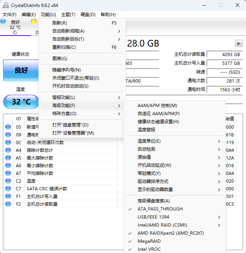246x253 pixels.
Task: Expand 原始值 submenu
Action: click(x=175, y=157)
